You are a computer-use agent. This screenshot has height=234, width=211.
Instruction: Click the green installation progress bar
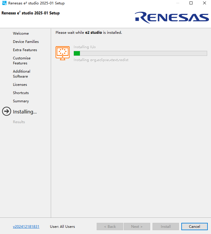tap(140, 53)
